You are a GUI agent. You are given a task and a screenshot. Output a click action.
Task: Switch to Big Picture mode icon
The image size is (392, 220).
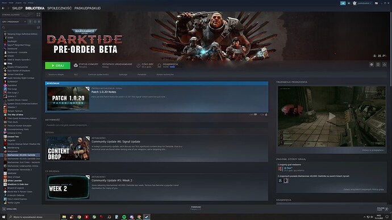[x=376, y=3]
